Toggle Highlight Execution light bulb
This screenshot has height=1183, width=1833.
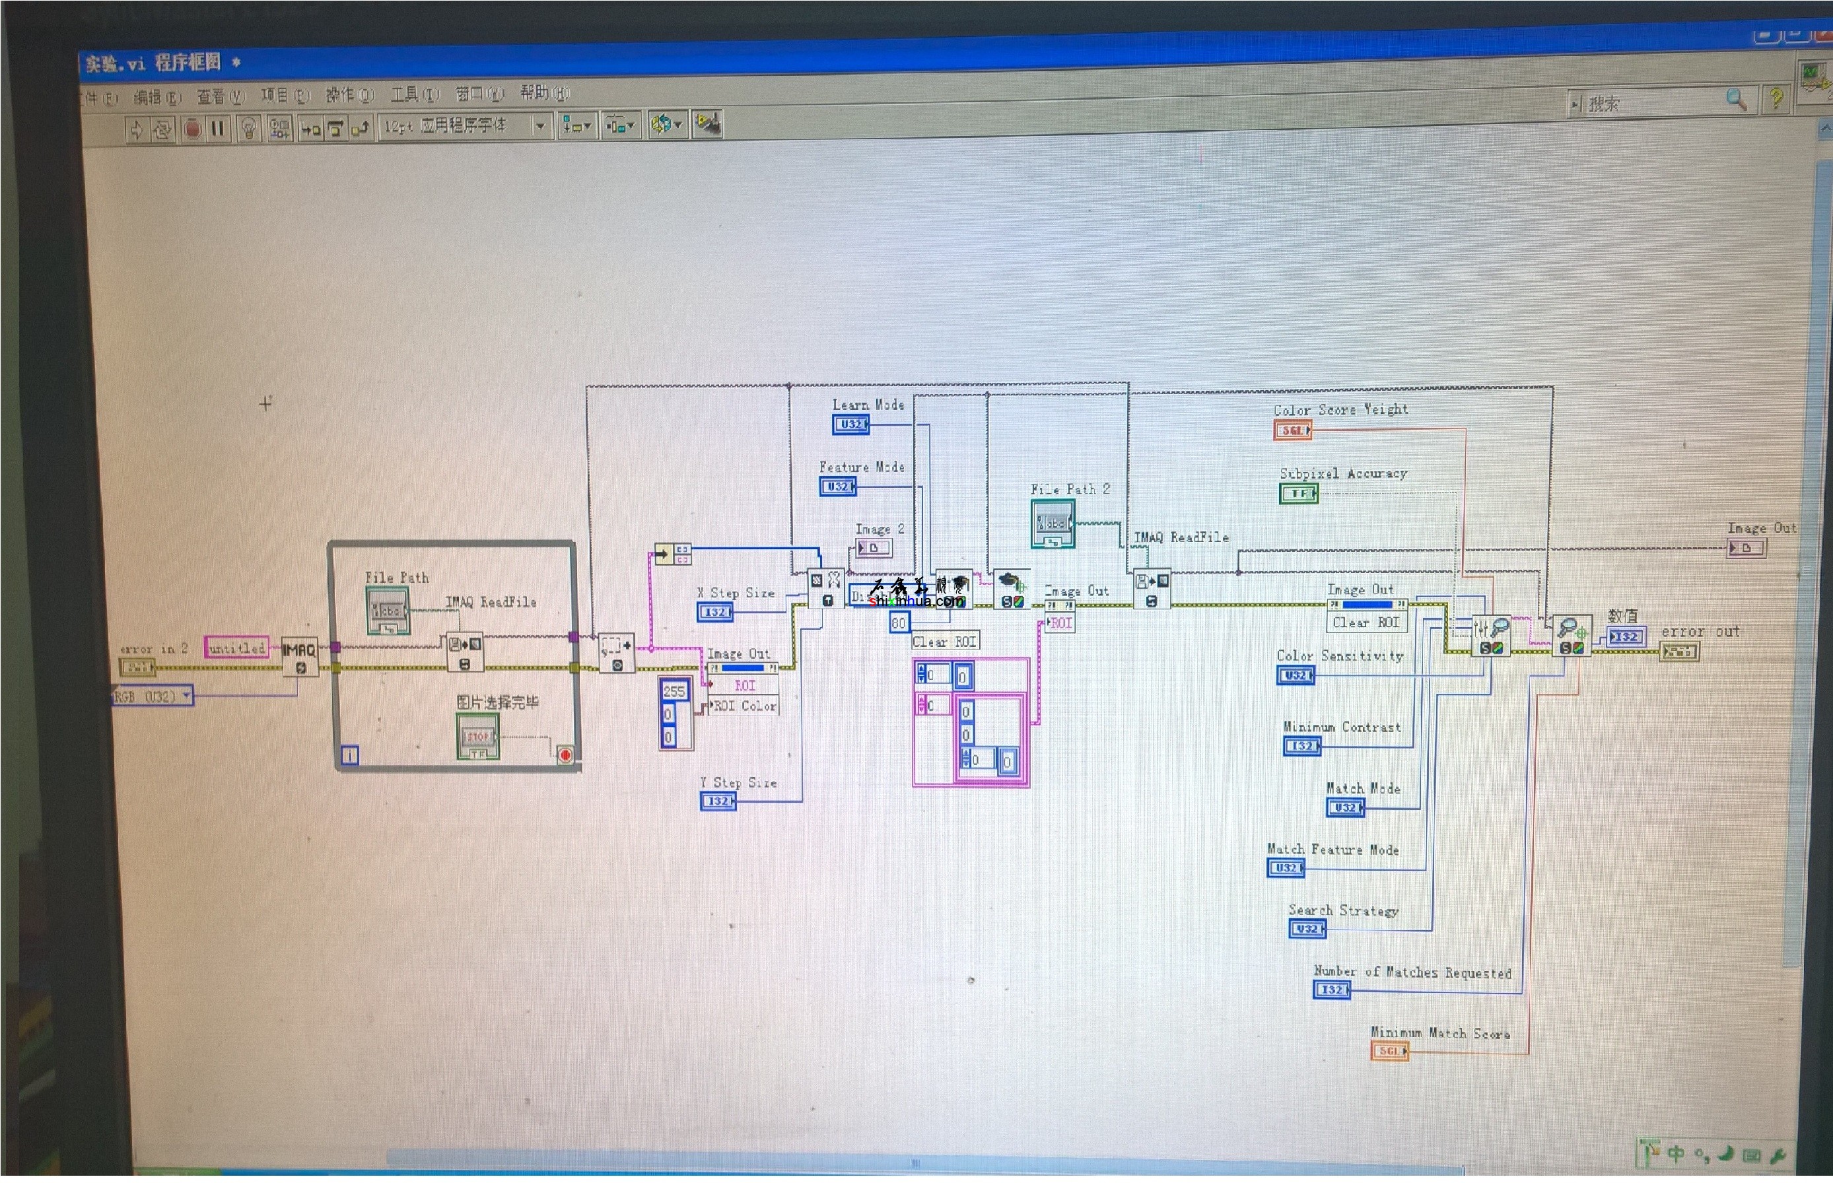[x=248, y=127]
